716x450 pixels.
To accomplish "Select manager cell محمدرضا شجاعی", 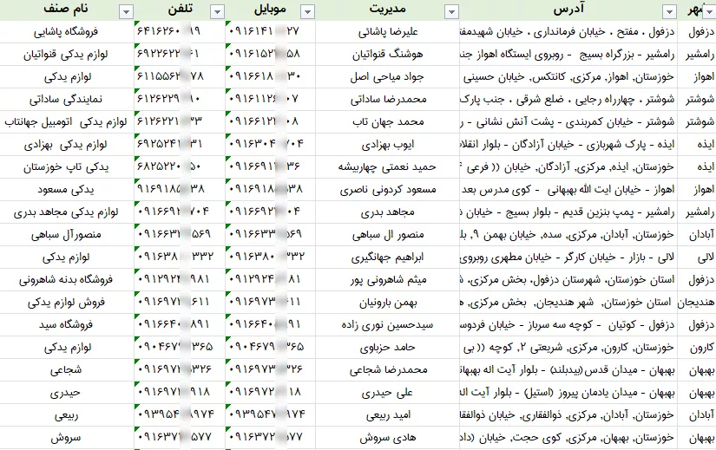I will click(388, 369).
